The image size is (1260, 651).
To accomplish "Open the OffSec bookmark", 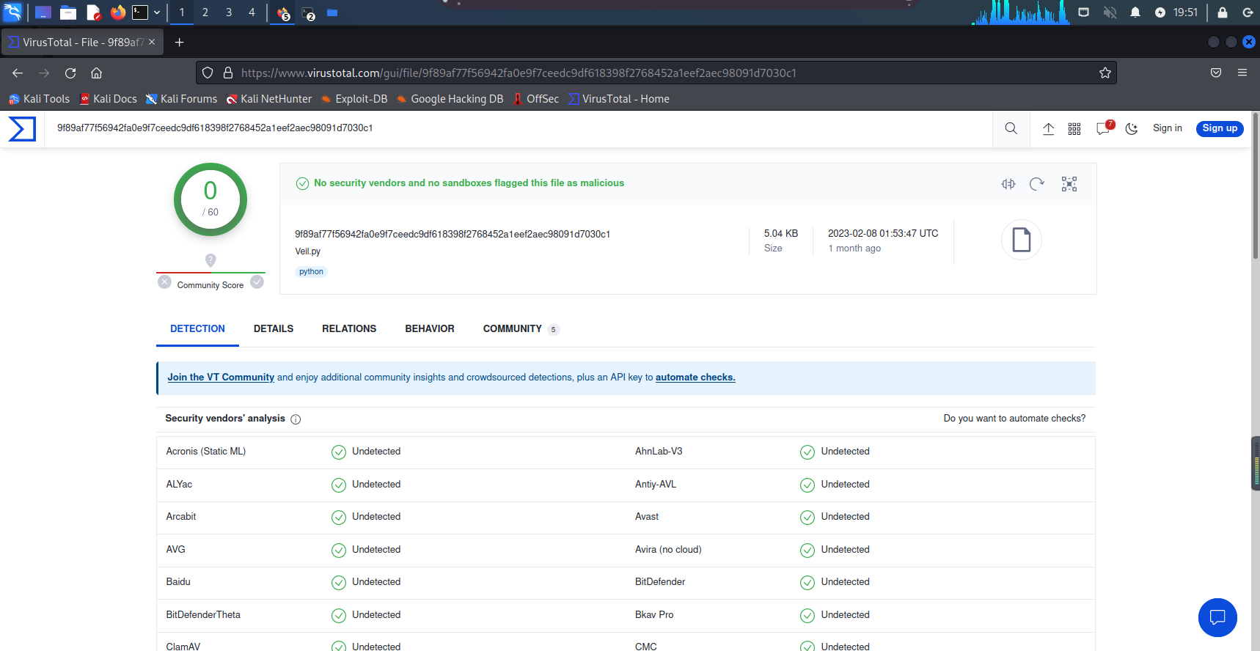I will [x=536, y=99].
